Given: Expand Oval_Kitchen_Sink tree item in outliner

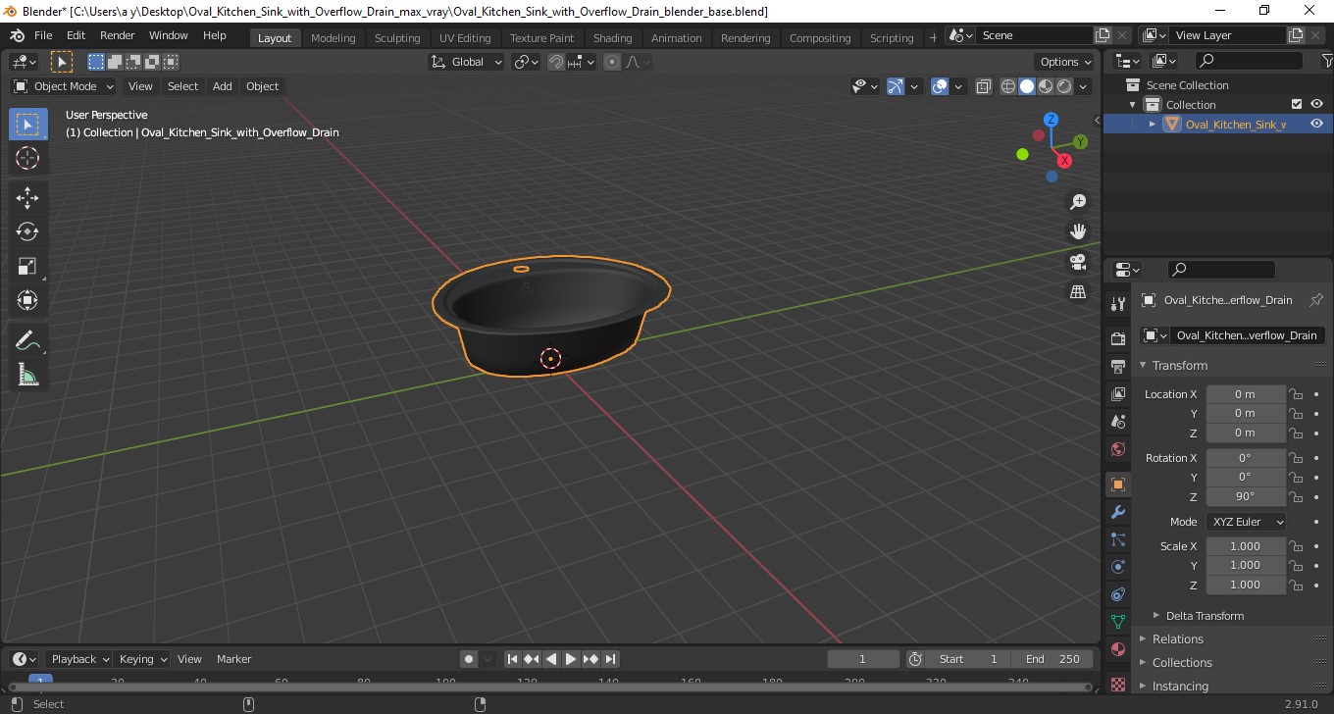Looking at the screenshot, I should [x=1153, y=124].
